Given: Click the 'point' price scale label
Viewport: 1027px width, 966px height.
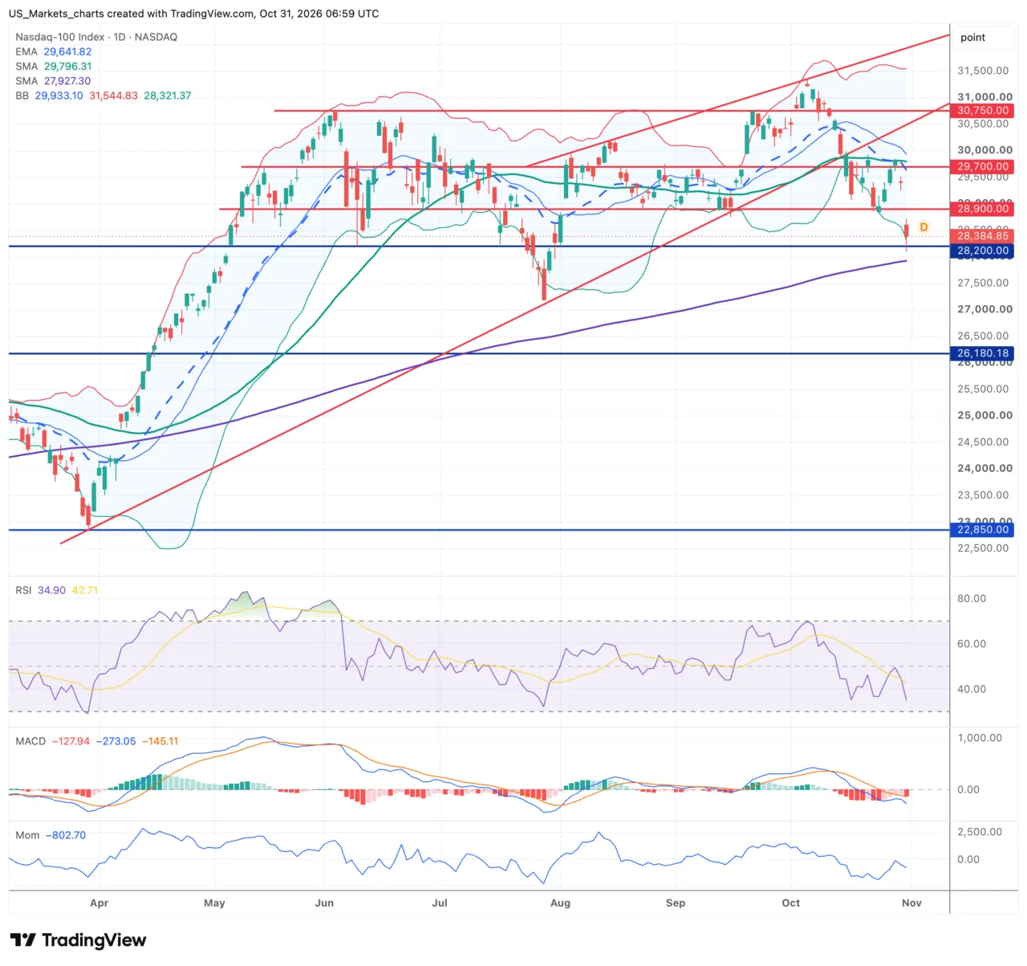Looking at the screenshot, I should (972, 37).
